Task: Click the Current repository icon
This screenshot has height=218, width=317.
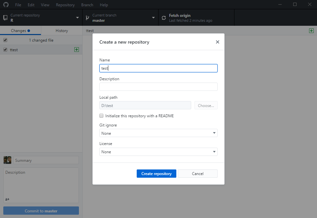Action: coord(5,18)
